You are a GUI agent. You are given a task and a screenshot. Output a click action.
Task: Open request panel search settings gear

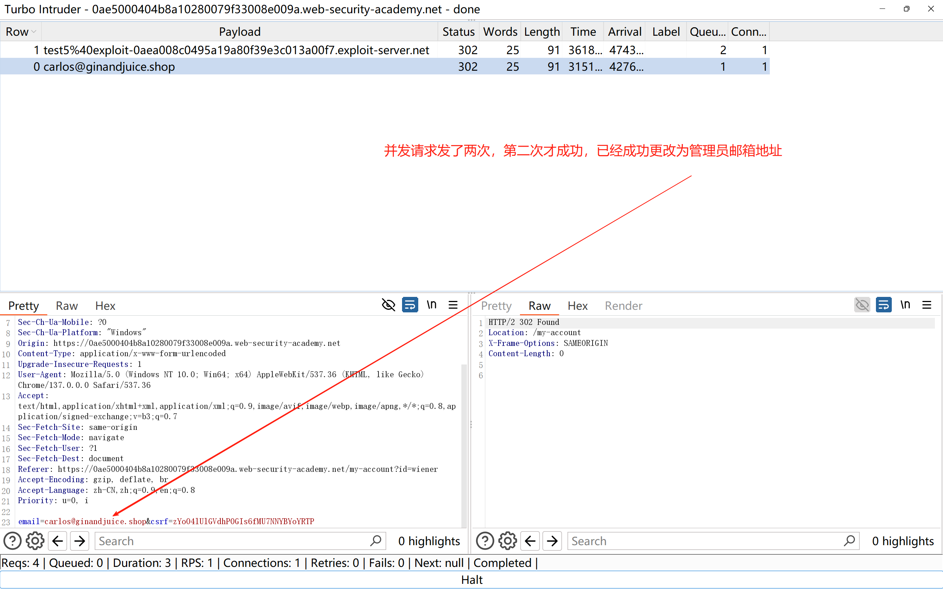(x=35, y=541)
